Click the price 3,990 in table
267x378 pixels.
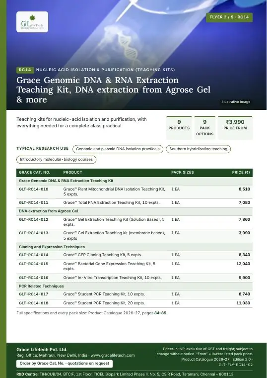(x=244, y=233)
